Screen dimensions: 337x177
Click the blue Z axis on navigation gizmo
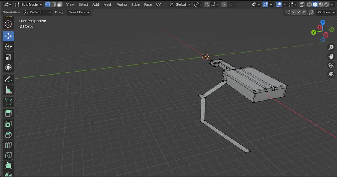(x=322, y=22)
